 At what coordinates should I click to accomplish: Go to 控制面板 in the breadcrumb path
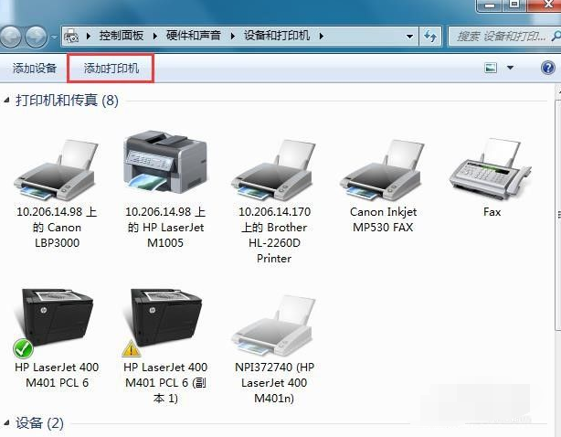coord(122,37)
